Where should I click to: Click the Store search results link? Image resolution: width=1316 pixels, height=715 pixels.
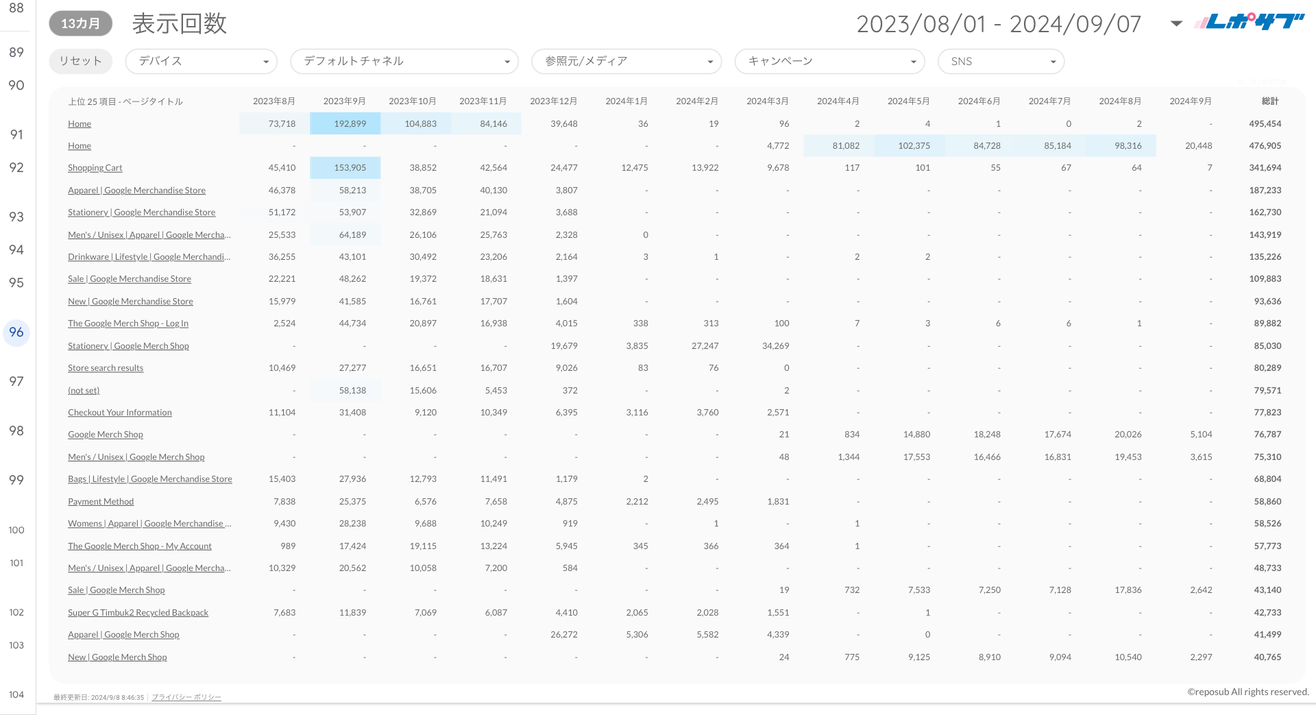click(x=105, y=367)
